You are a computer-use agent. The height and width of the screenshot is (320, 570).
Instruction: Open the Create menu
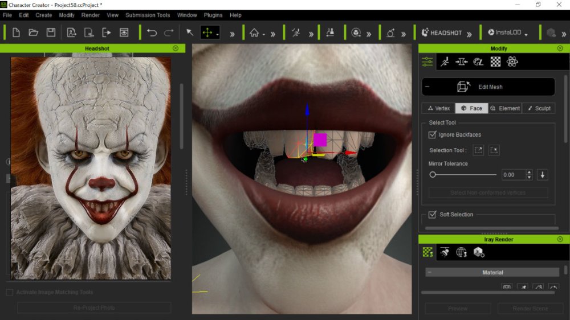pyautogui.click(x=44, y=15)
